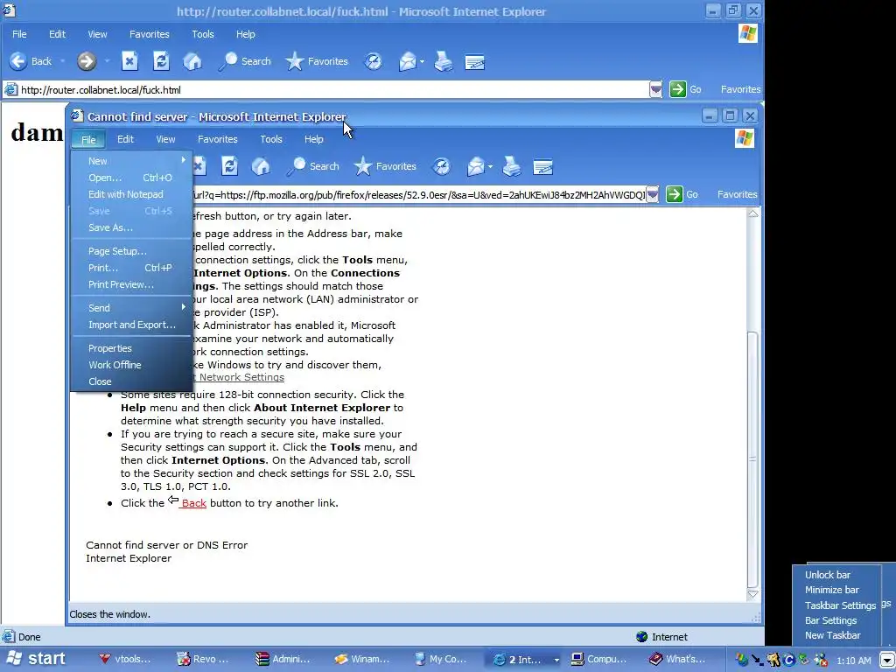Click Unlock bar in tray popup
Viewport: 896px width, 672px height.
(x=828, y=575)
